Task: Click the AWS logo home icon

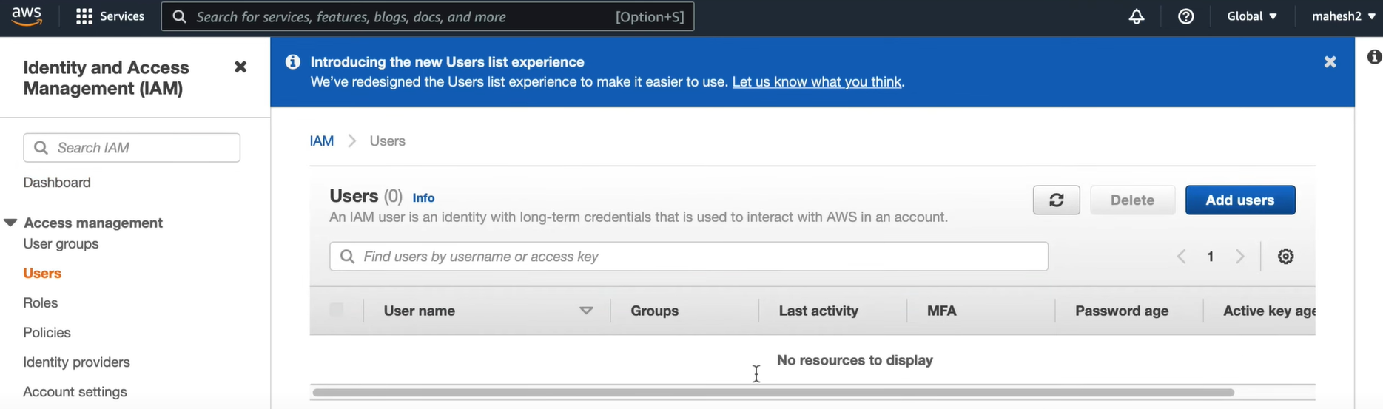Action: 27,16
